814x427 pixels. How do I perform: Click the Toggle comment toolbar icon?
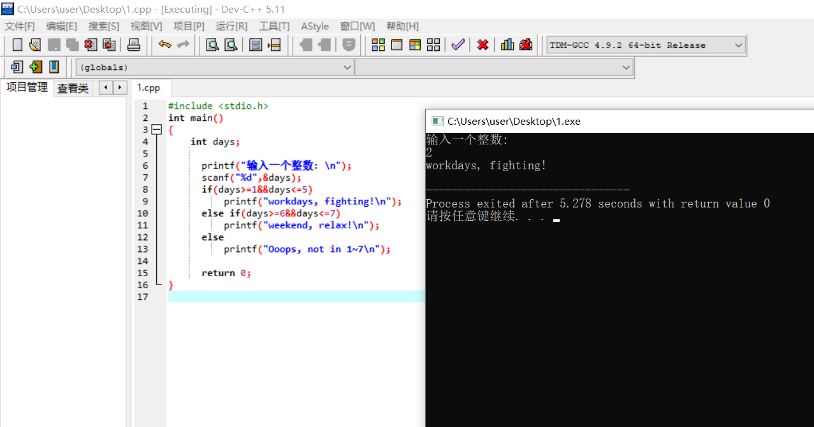pos(349,45)
